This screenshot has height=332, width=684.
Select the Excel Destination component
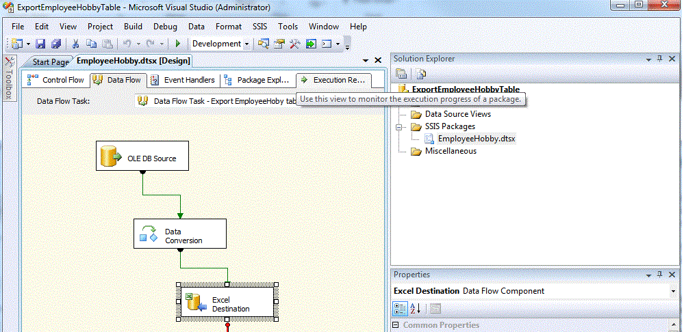(227, 302)
